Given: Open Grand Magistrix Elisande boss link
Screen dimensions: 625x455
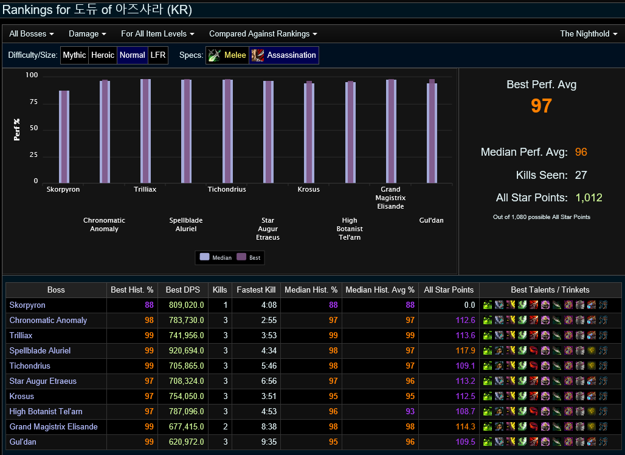Looking at the screenshot, I should click(54, 426).
